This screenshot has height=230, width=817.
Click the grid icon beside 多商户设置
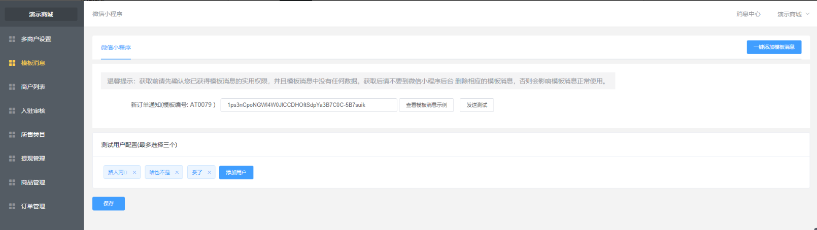(x=12, y=39)
